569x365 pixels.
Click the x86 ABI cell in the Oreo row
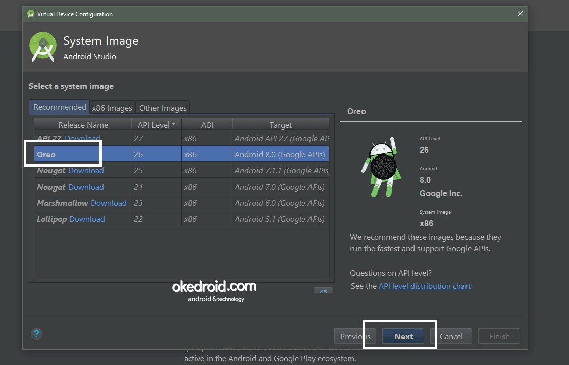tap(207, 154)
